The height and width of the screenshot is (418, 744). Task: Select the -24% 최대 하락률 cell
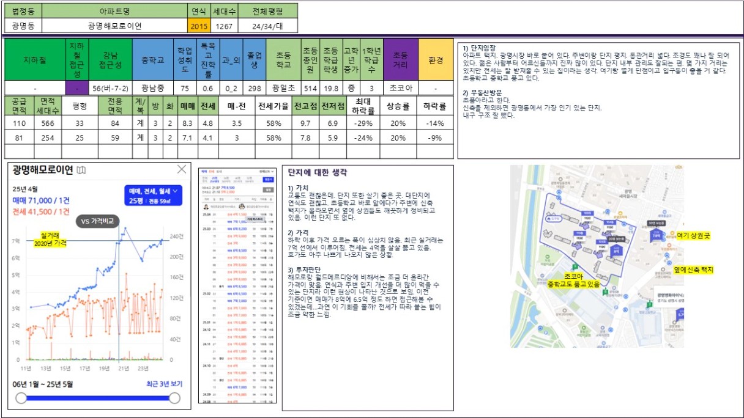click(364, 137)
